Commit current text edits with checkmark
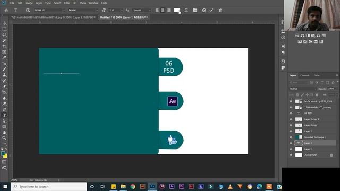 [211, 10]
